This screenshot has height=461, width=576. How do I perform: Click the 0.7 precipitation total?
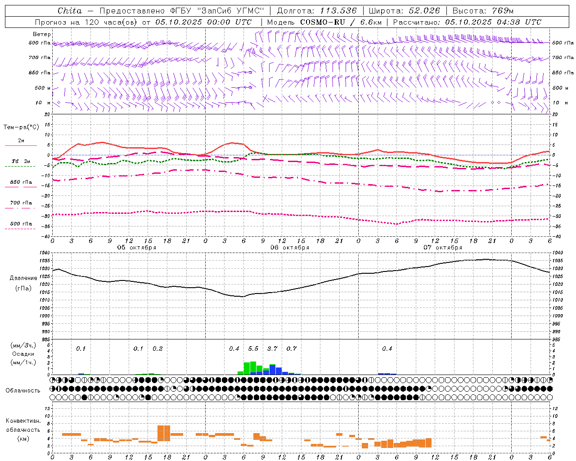(x=292, y=349)
